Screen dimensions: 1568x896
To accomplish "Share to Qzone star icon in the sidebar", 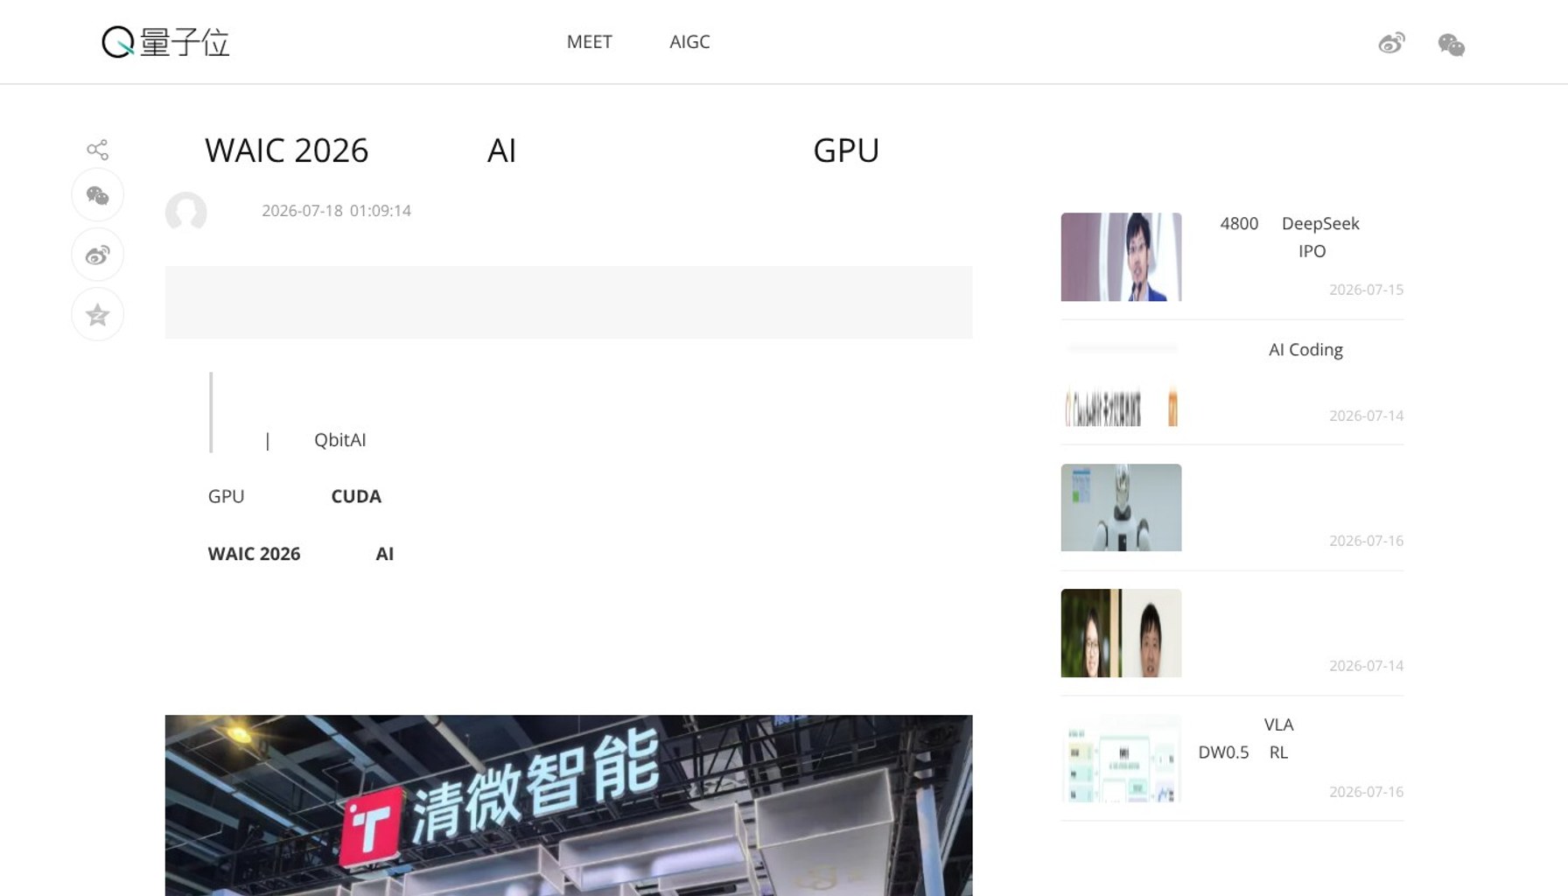I will click(x=97, y=314).
